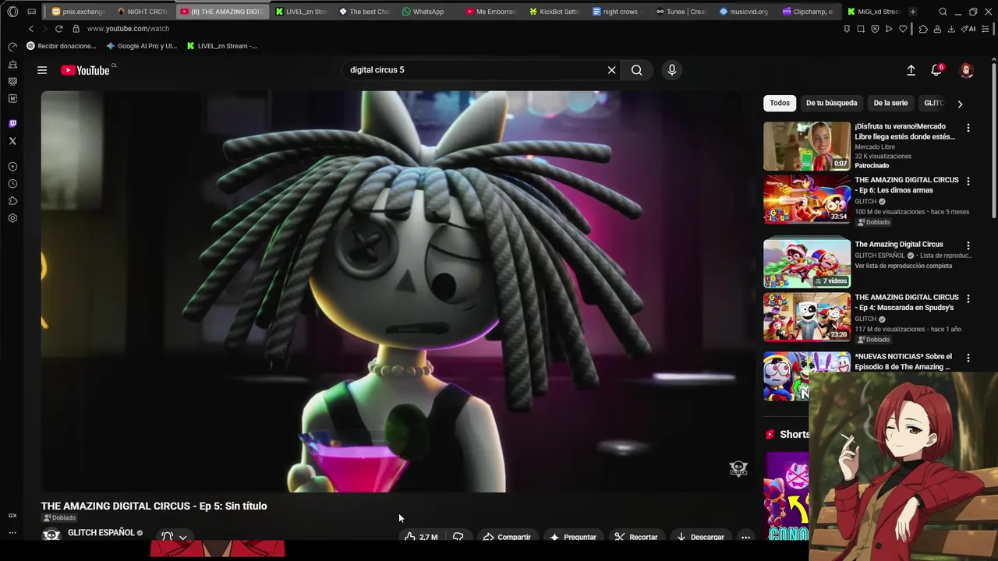Switch to the Clipchamp tab

point(808,12)
